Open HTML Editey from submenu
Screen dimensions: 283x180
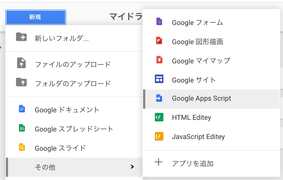point(211,118)
